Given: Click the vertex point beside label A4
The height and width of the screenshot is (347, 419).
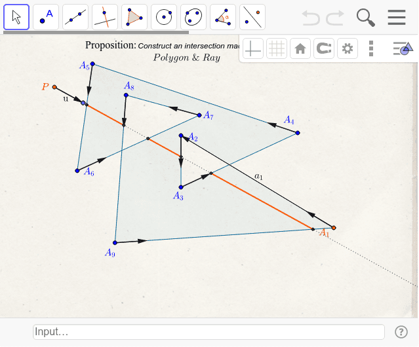Looking at the screenshot, I should (x=298, y=133).
